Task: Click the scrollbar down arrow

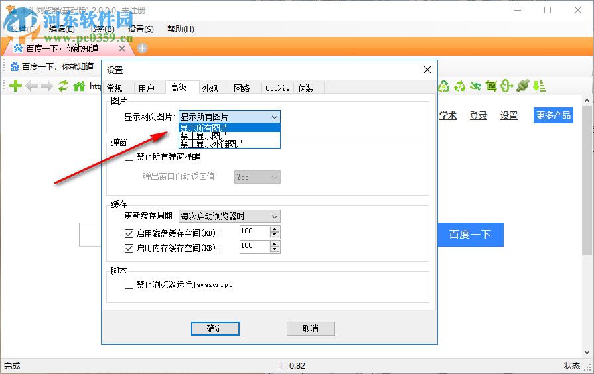Action: coord(587,352)
